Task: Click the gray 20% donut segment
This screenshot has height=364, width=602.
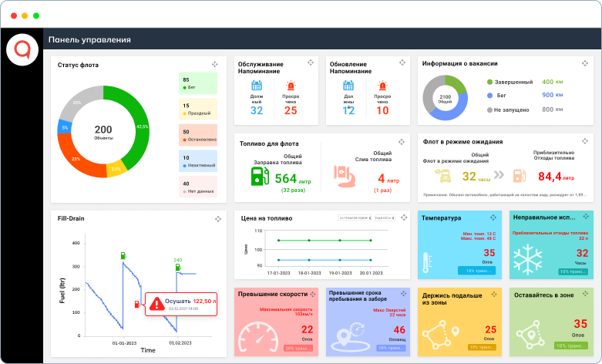Action: (77, 103)
